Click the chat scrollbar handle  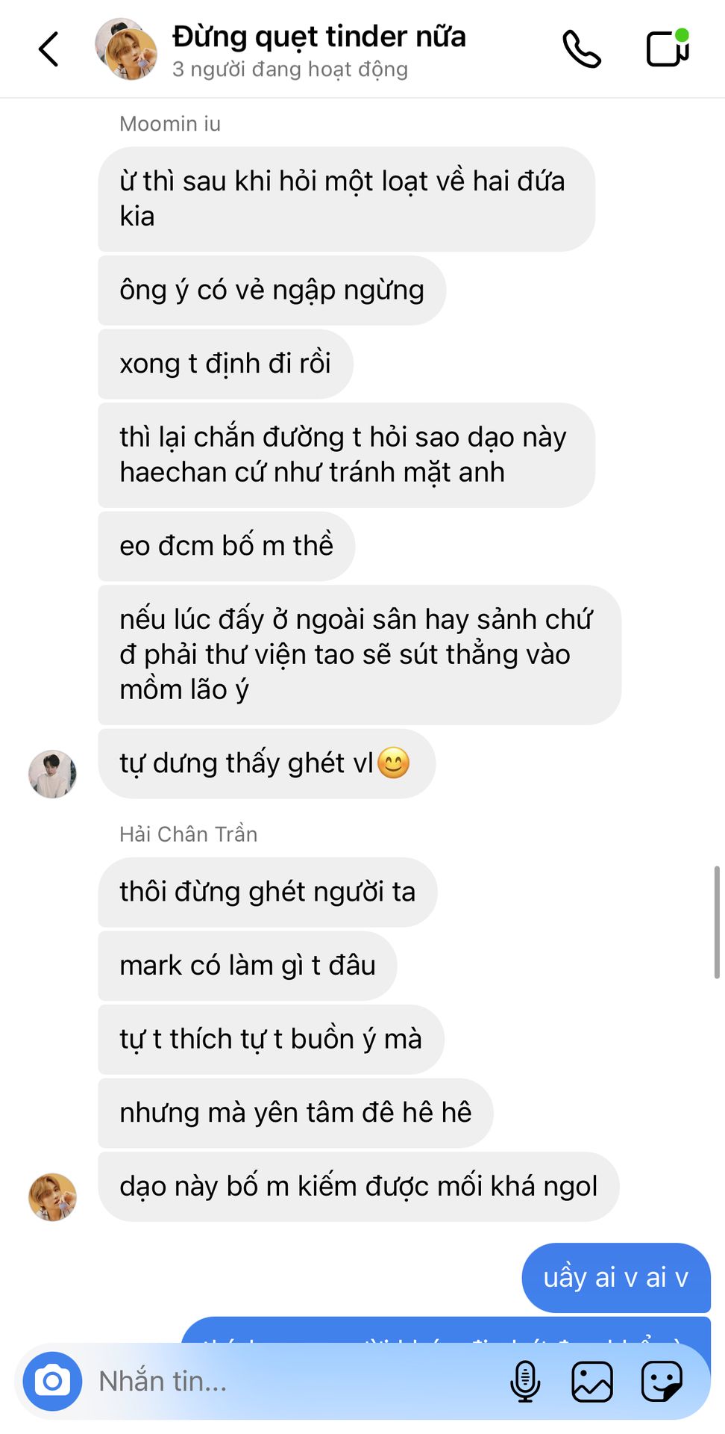pyautogui.click(x=717, y=922)
